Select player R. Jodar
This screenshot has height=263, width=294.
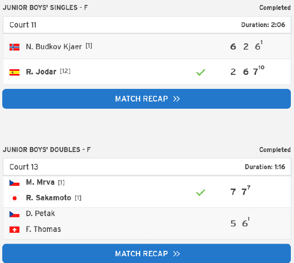coord(41,72)
